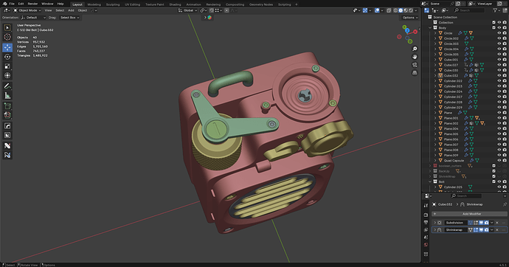Open outliner Filter dropdown

(x=496, y=10)
